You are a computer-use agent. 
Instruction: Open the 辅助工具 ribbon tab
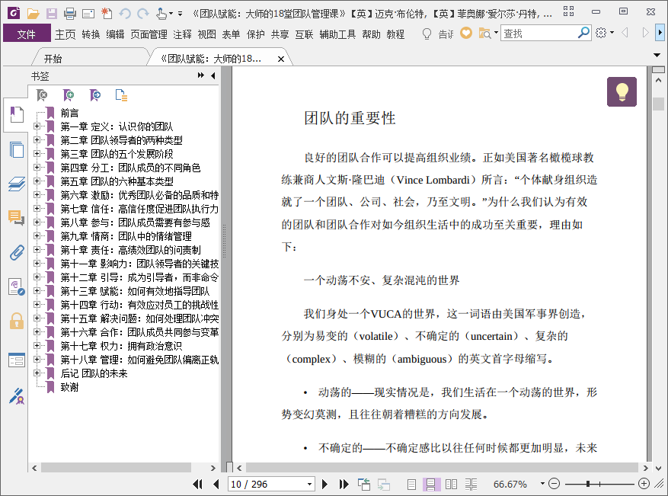pyautogui.click(x=337, y=34)
